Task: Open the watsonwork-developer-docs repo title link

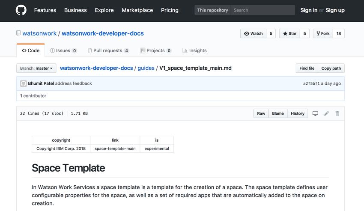Action: pos(103,33)
